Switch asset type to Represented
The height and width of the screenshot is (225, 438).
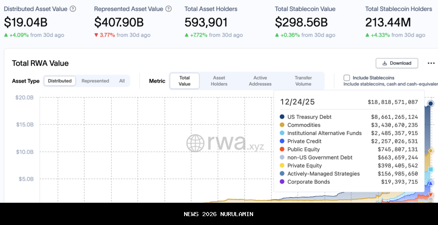95,81
